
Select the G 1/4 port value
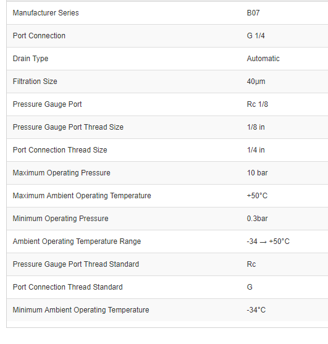[x=256, y=36]
